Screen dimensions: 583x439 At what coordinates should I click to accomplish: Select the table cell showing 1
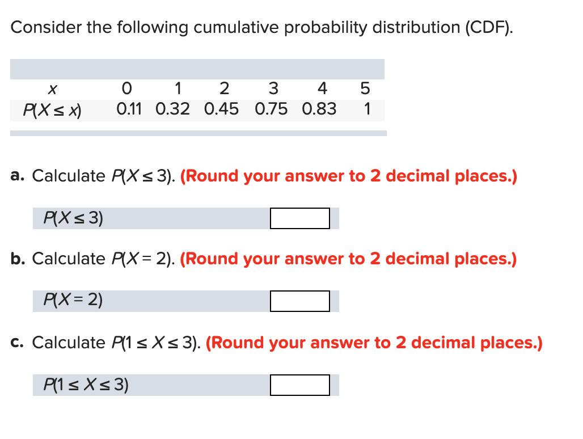(x=366, y=109)
